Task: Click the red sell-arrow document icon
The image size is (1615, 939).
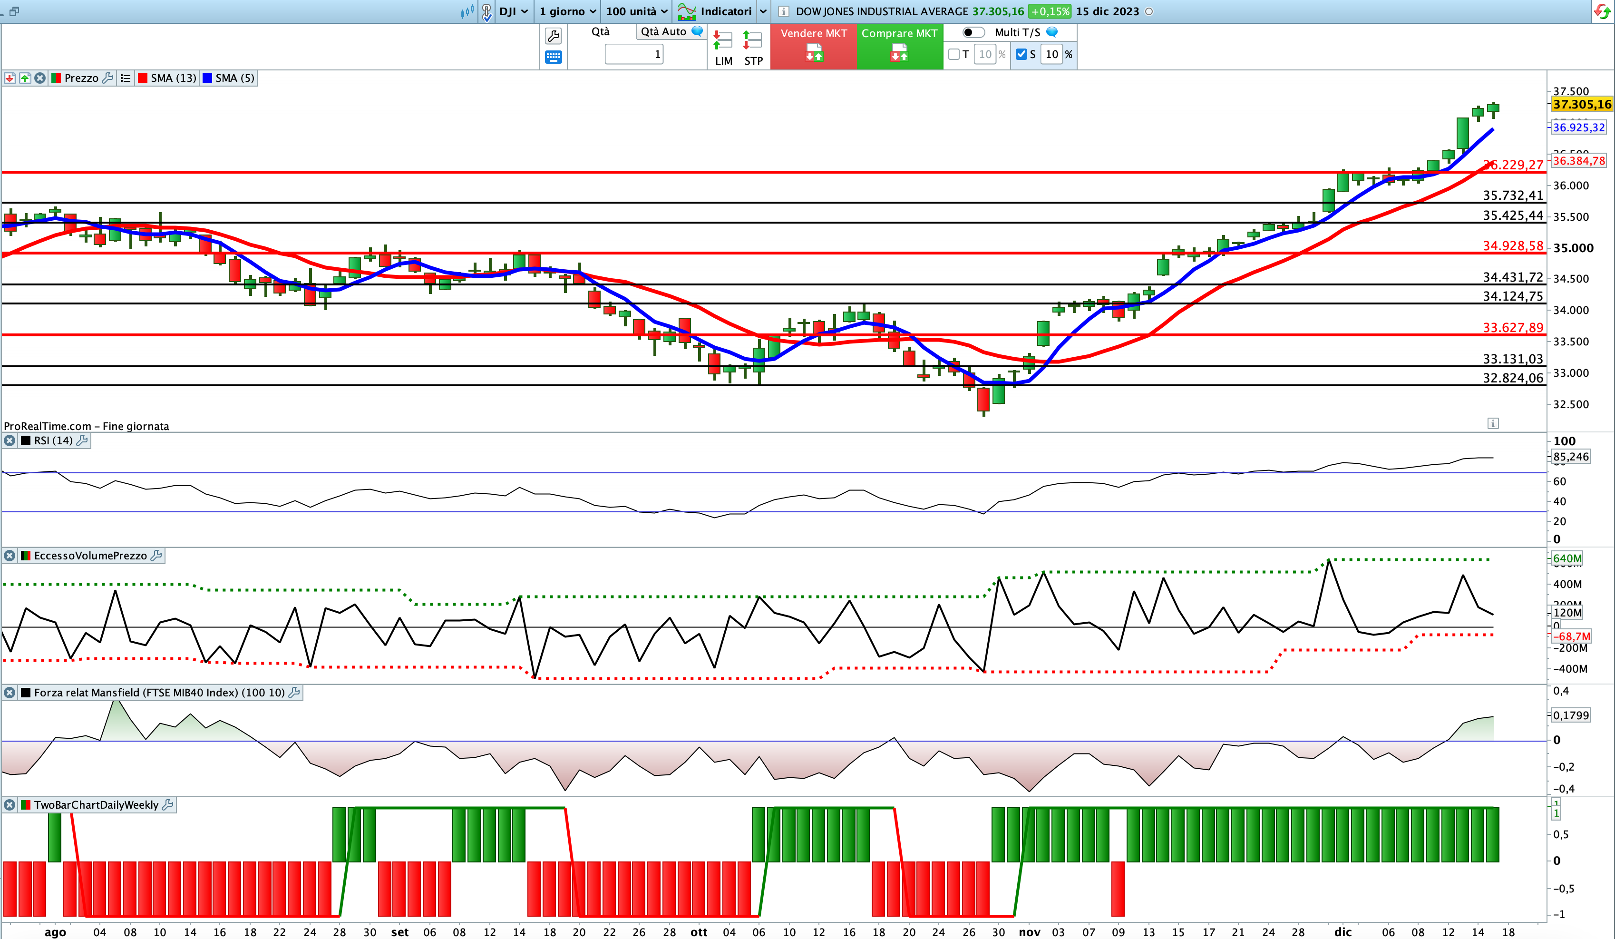Action: point(814,52)
